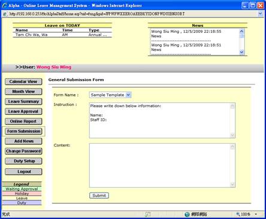Open Month View page
Viewport: 266px width, 219px height.
(23, 92)
